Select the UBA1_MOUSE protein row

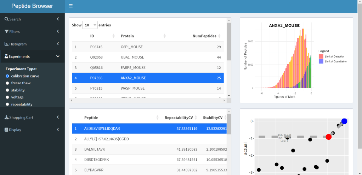pos(132,57)
